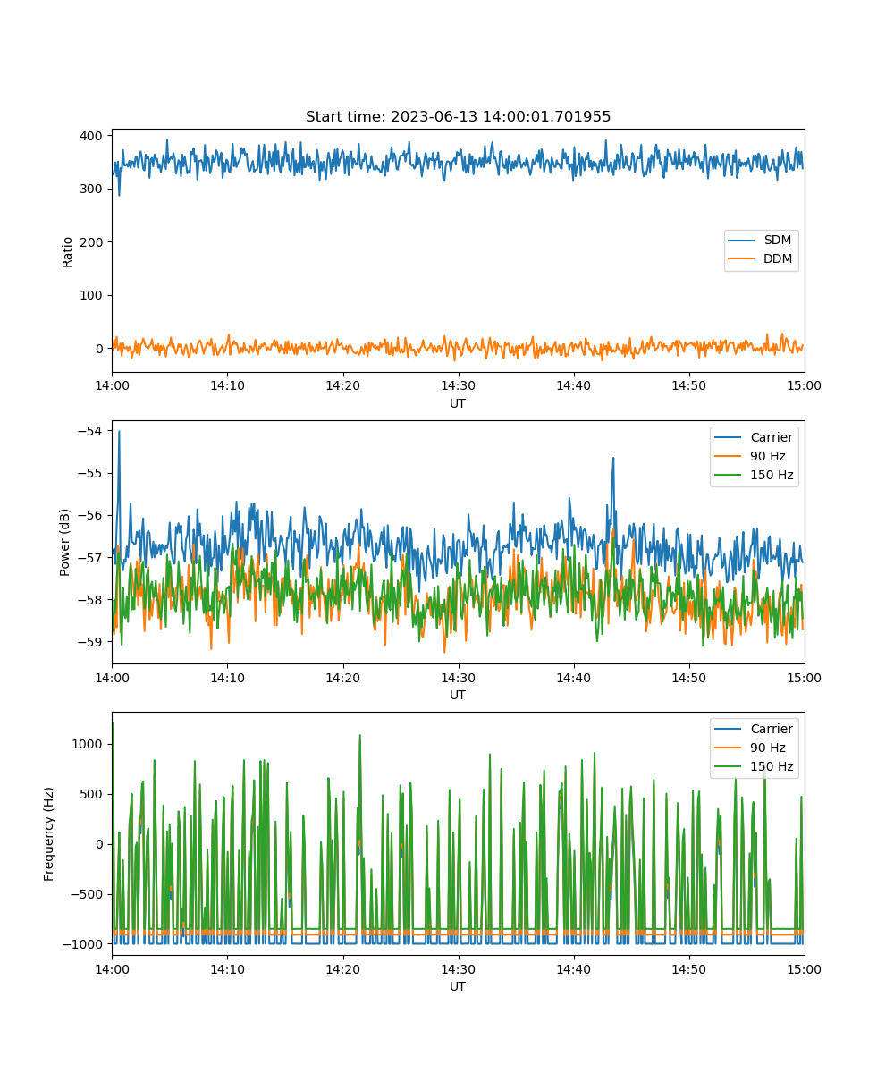Select '150 Hz' in the Power plot legend
The image size is (894, 1073).
754,475
